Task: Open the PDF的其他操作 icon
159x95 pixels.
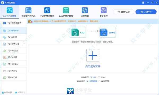Action: [47, 10]
